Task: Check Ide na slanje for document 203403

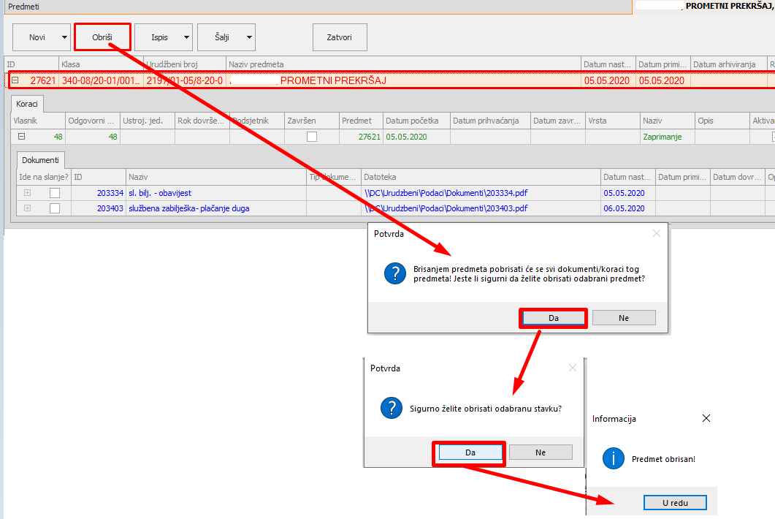Action: click(x=55, y=208)
